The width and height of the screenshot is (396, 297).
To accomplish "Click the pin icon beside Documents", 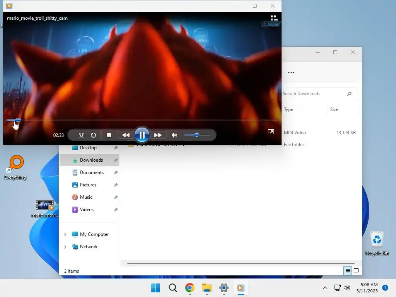I will (x=116, y=172).
